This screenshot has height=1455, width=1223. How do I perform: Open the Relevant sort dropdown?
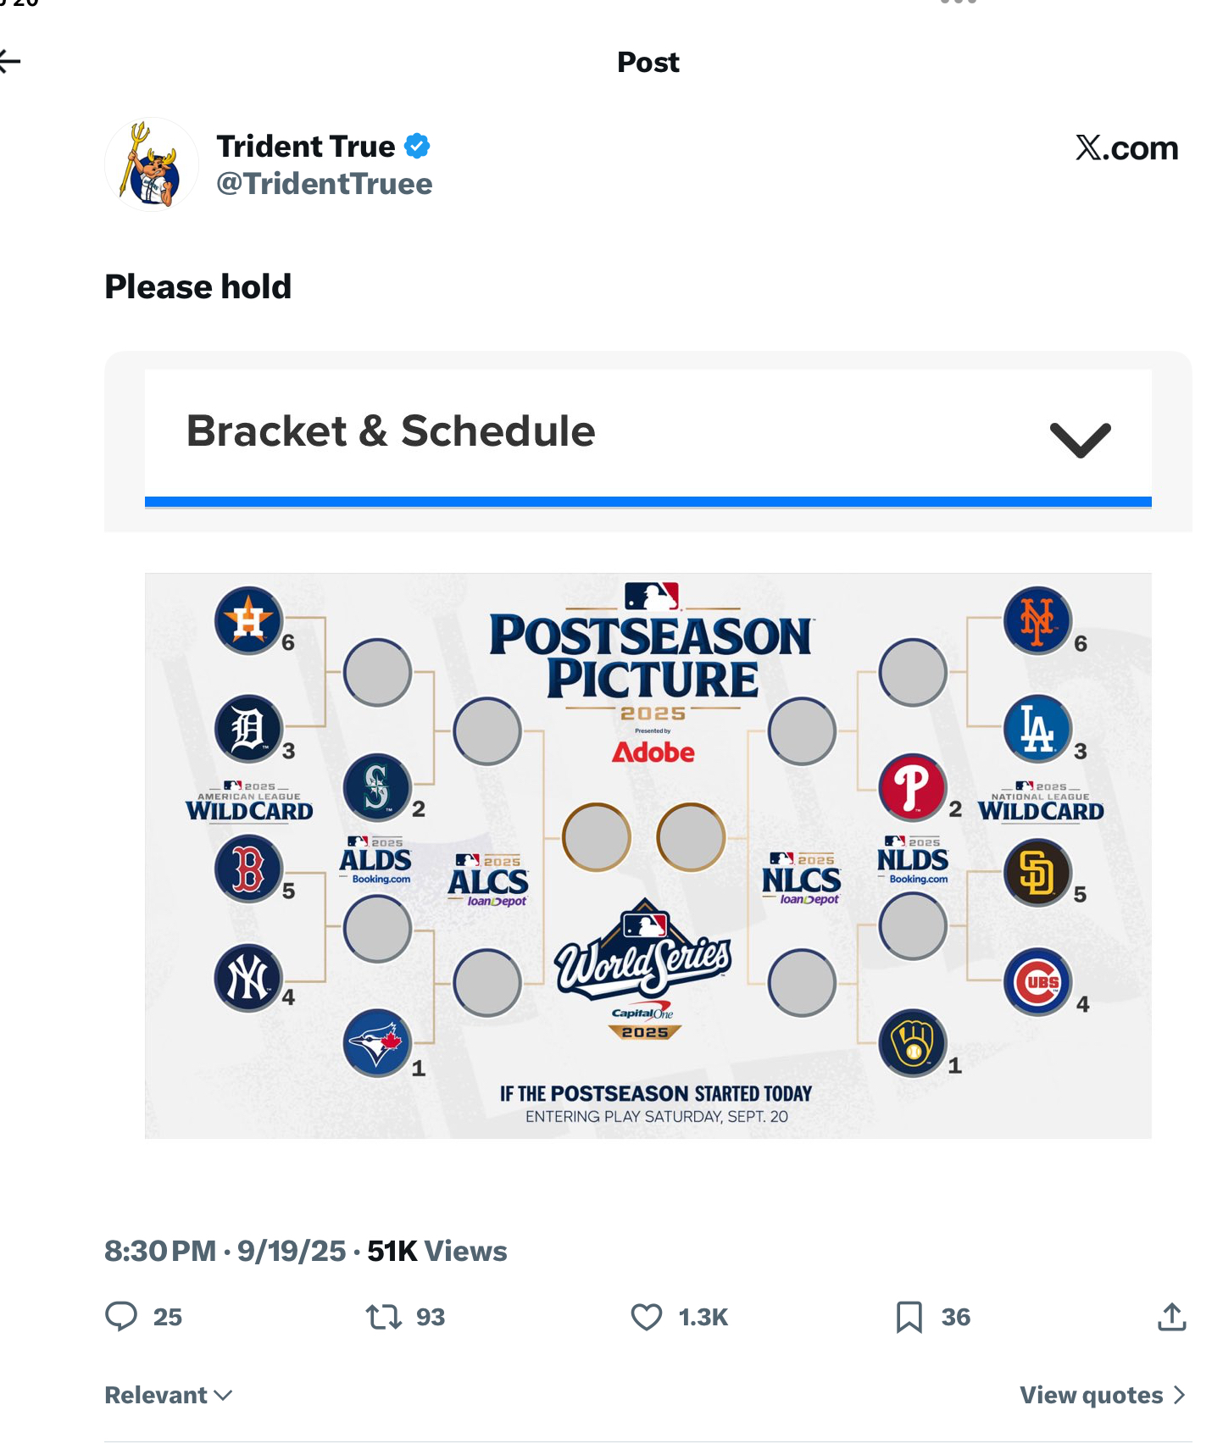click(x=168, y=1395)
